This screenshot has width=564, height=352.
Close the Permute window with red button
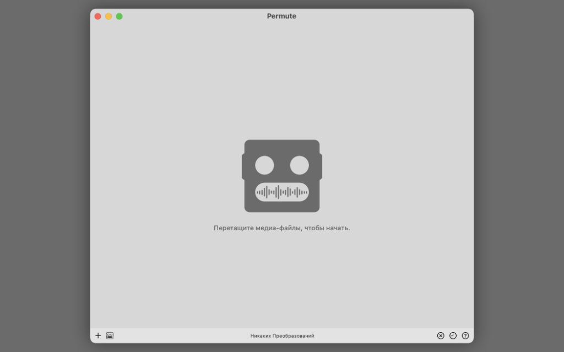point(98,16)
